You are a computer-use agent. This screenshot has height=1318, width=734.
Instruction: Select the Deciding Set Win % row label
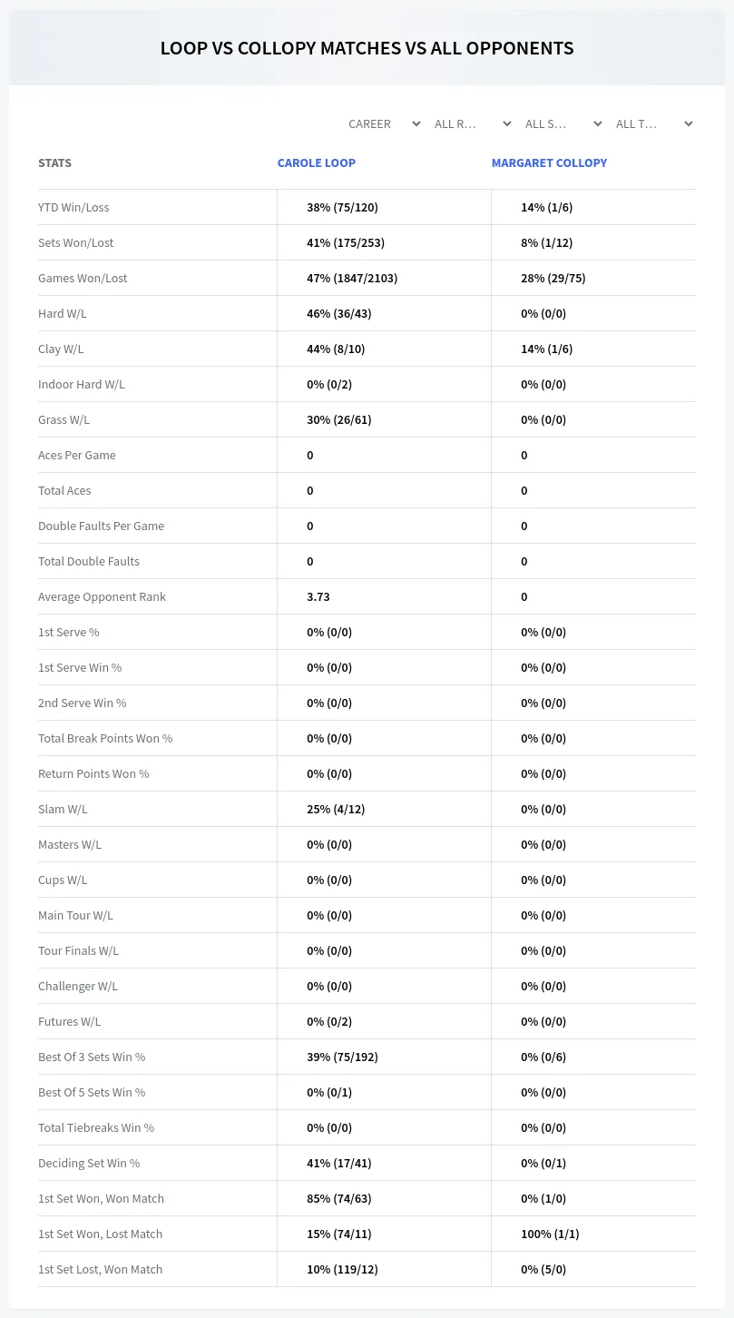(x=89, y=1163)
